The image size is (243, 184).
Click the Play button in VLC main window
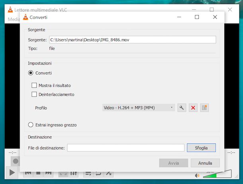pos(12,172)
